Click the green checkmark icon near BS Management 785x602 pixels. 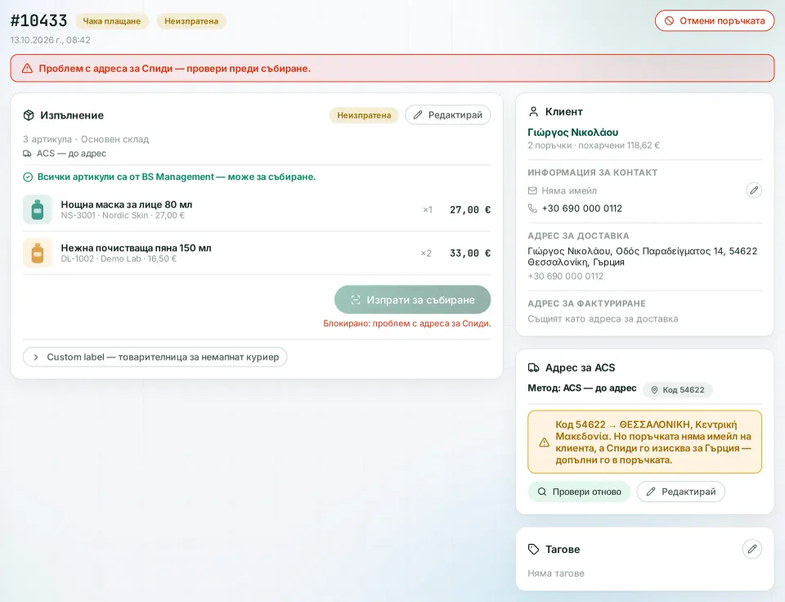pos(28,177)
